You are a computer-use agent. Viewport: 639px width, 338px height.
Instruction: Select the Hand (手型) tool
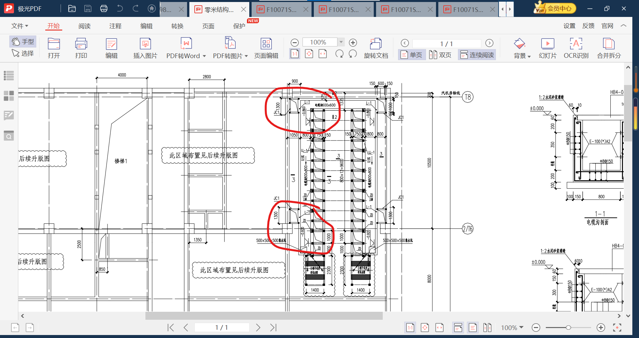(x=23, y=42)
